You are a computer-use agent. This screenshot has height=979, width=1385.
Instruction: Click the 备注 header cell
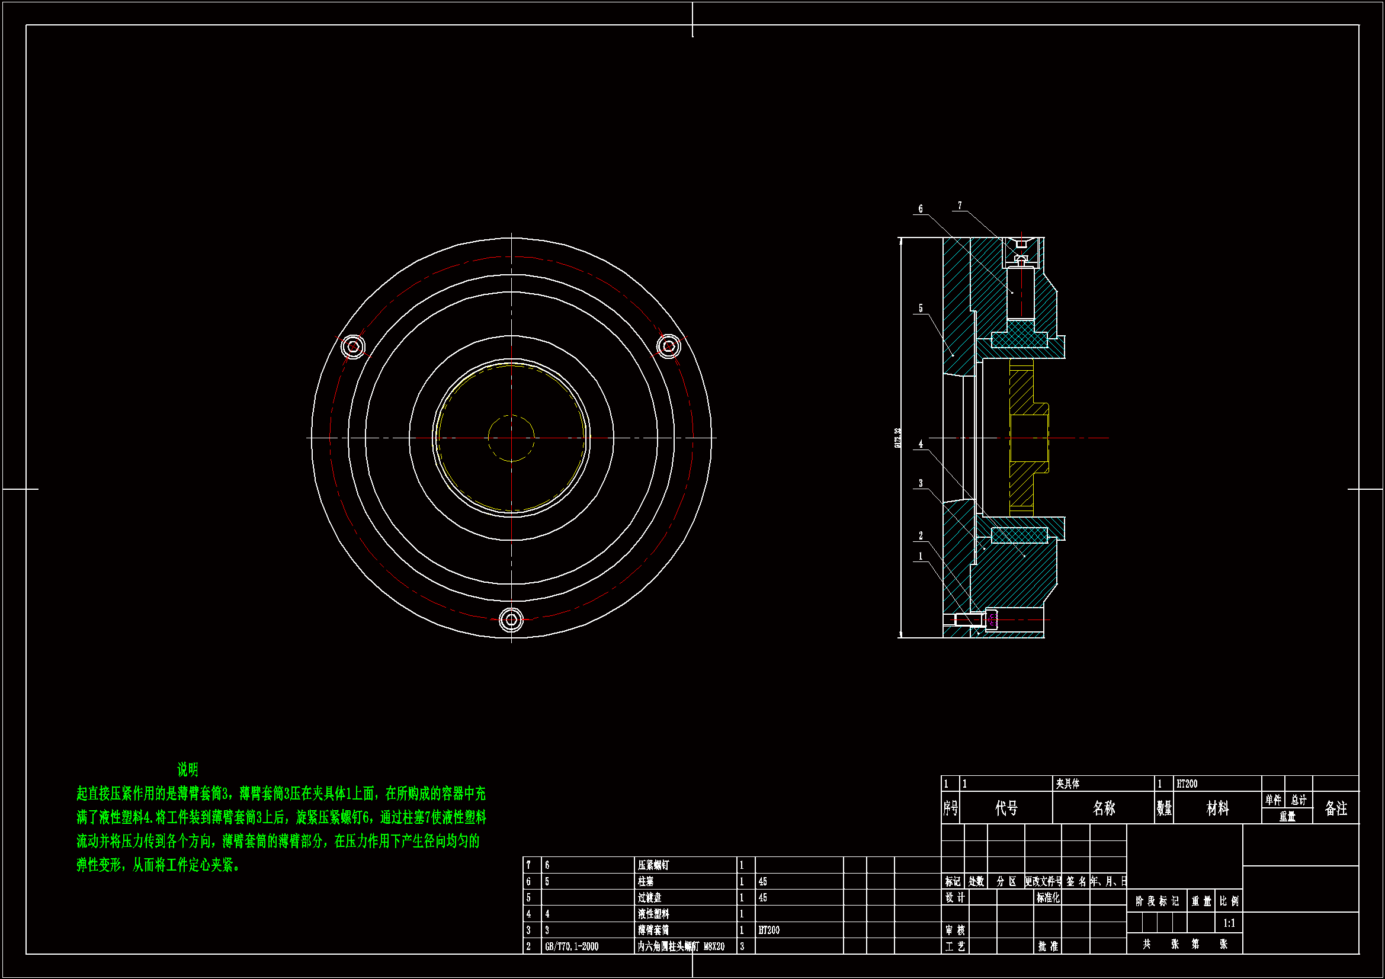click(1335, 808)
